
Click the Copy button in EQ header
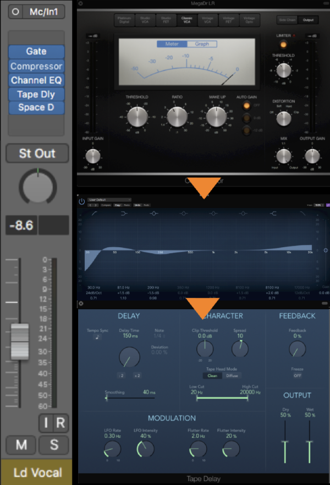118,205
